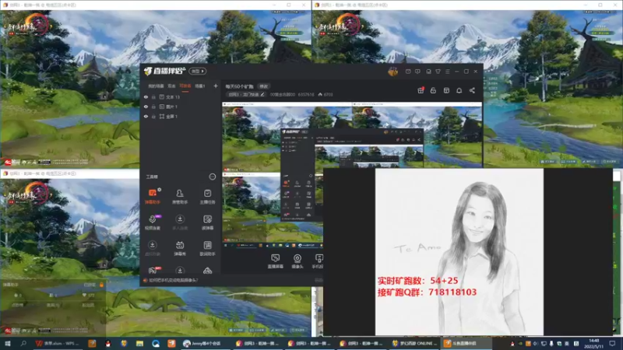The height and width of the screenshot is (350, 623).
Task: Open the Jenny conversation taskbar item
Action: (x=206, y=343)
